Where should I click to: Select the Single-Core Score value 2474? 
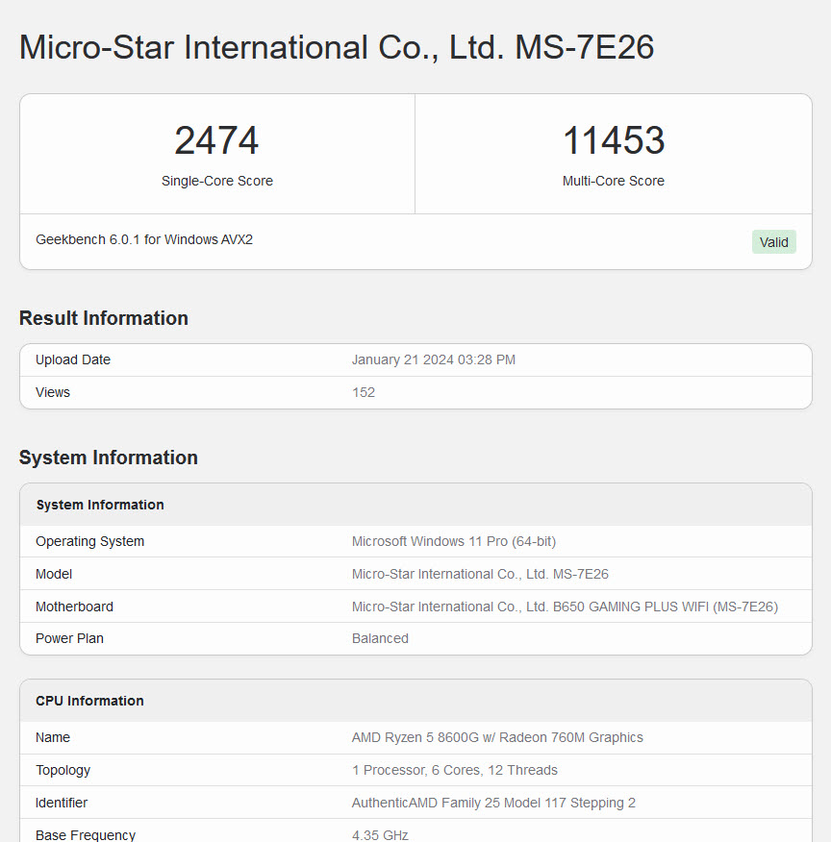[x=216, y=140]
